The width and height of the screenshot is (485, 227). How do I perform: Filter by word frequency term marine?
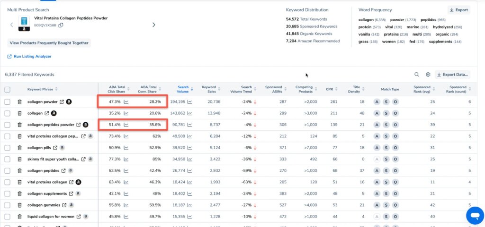(417, 27)
